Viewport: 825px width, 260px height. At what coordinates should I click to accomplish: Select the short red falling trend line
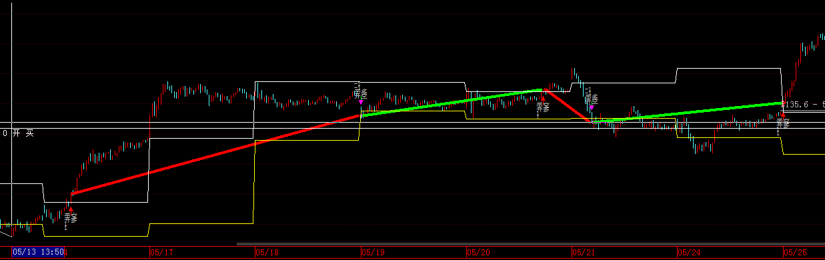tap(568, 105)
